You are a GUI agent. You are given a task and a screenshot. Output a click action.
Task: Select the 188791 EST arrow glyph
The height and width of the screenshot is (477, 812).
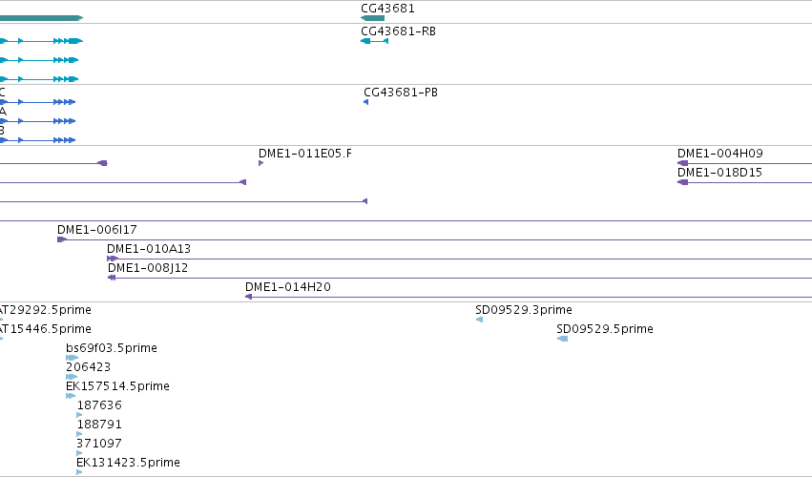tap(79, 434)
